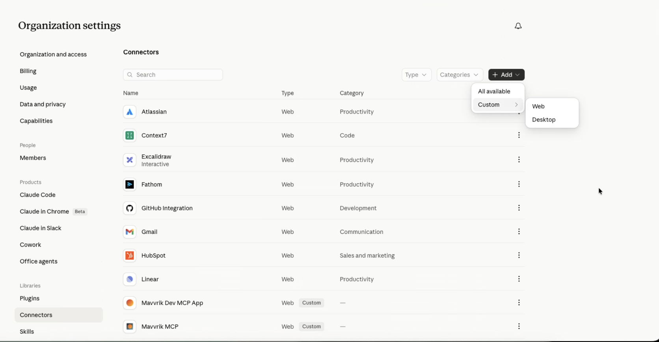Open more options for HubSpot row
Viewport: 659px width, 342px height.
click(519, 256)
